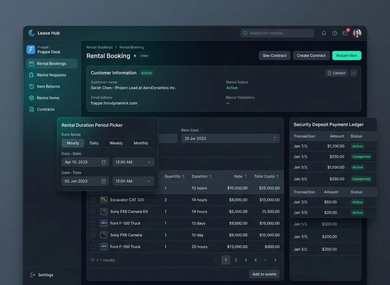
Task: Select Hourly rate mode
Action: tap(73, 143)
